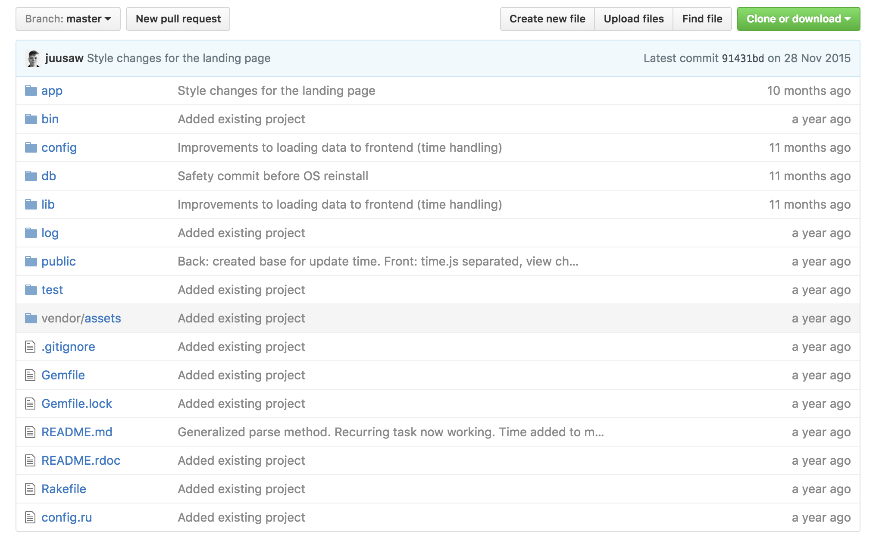Click the bin folder icon

click(31, 119)
